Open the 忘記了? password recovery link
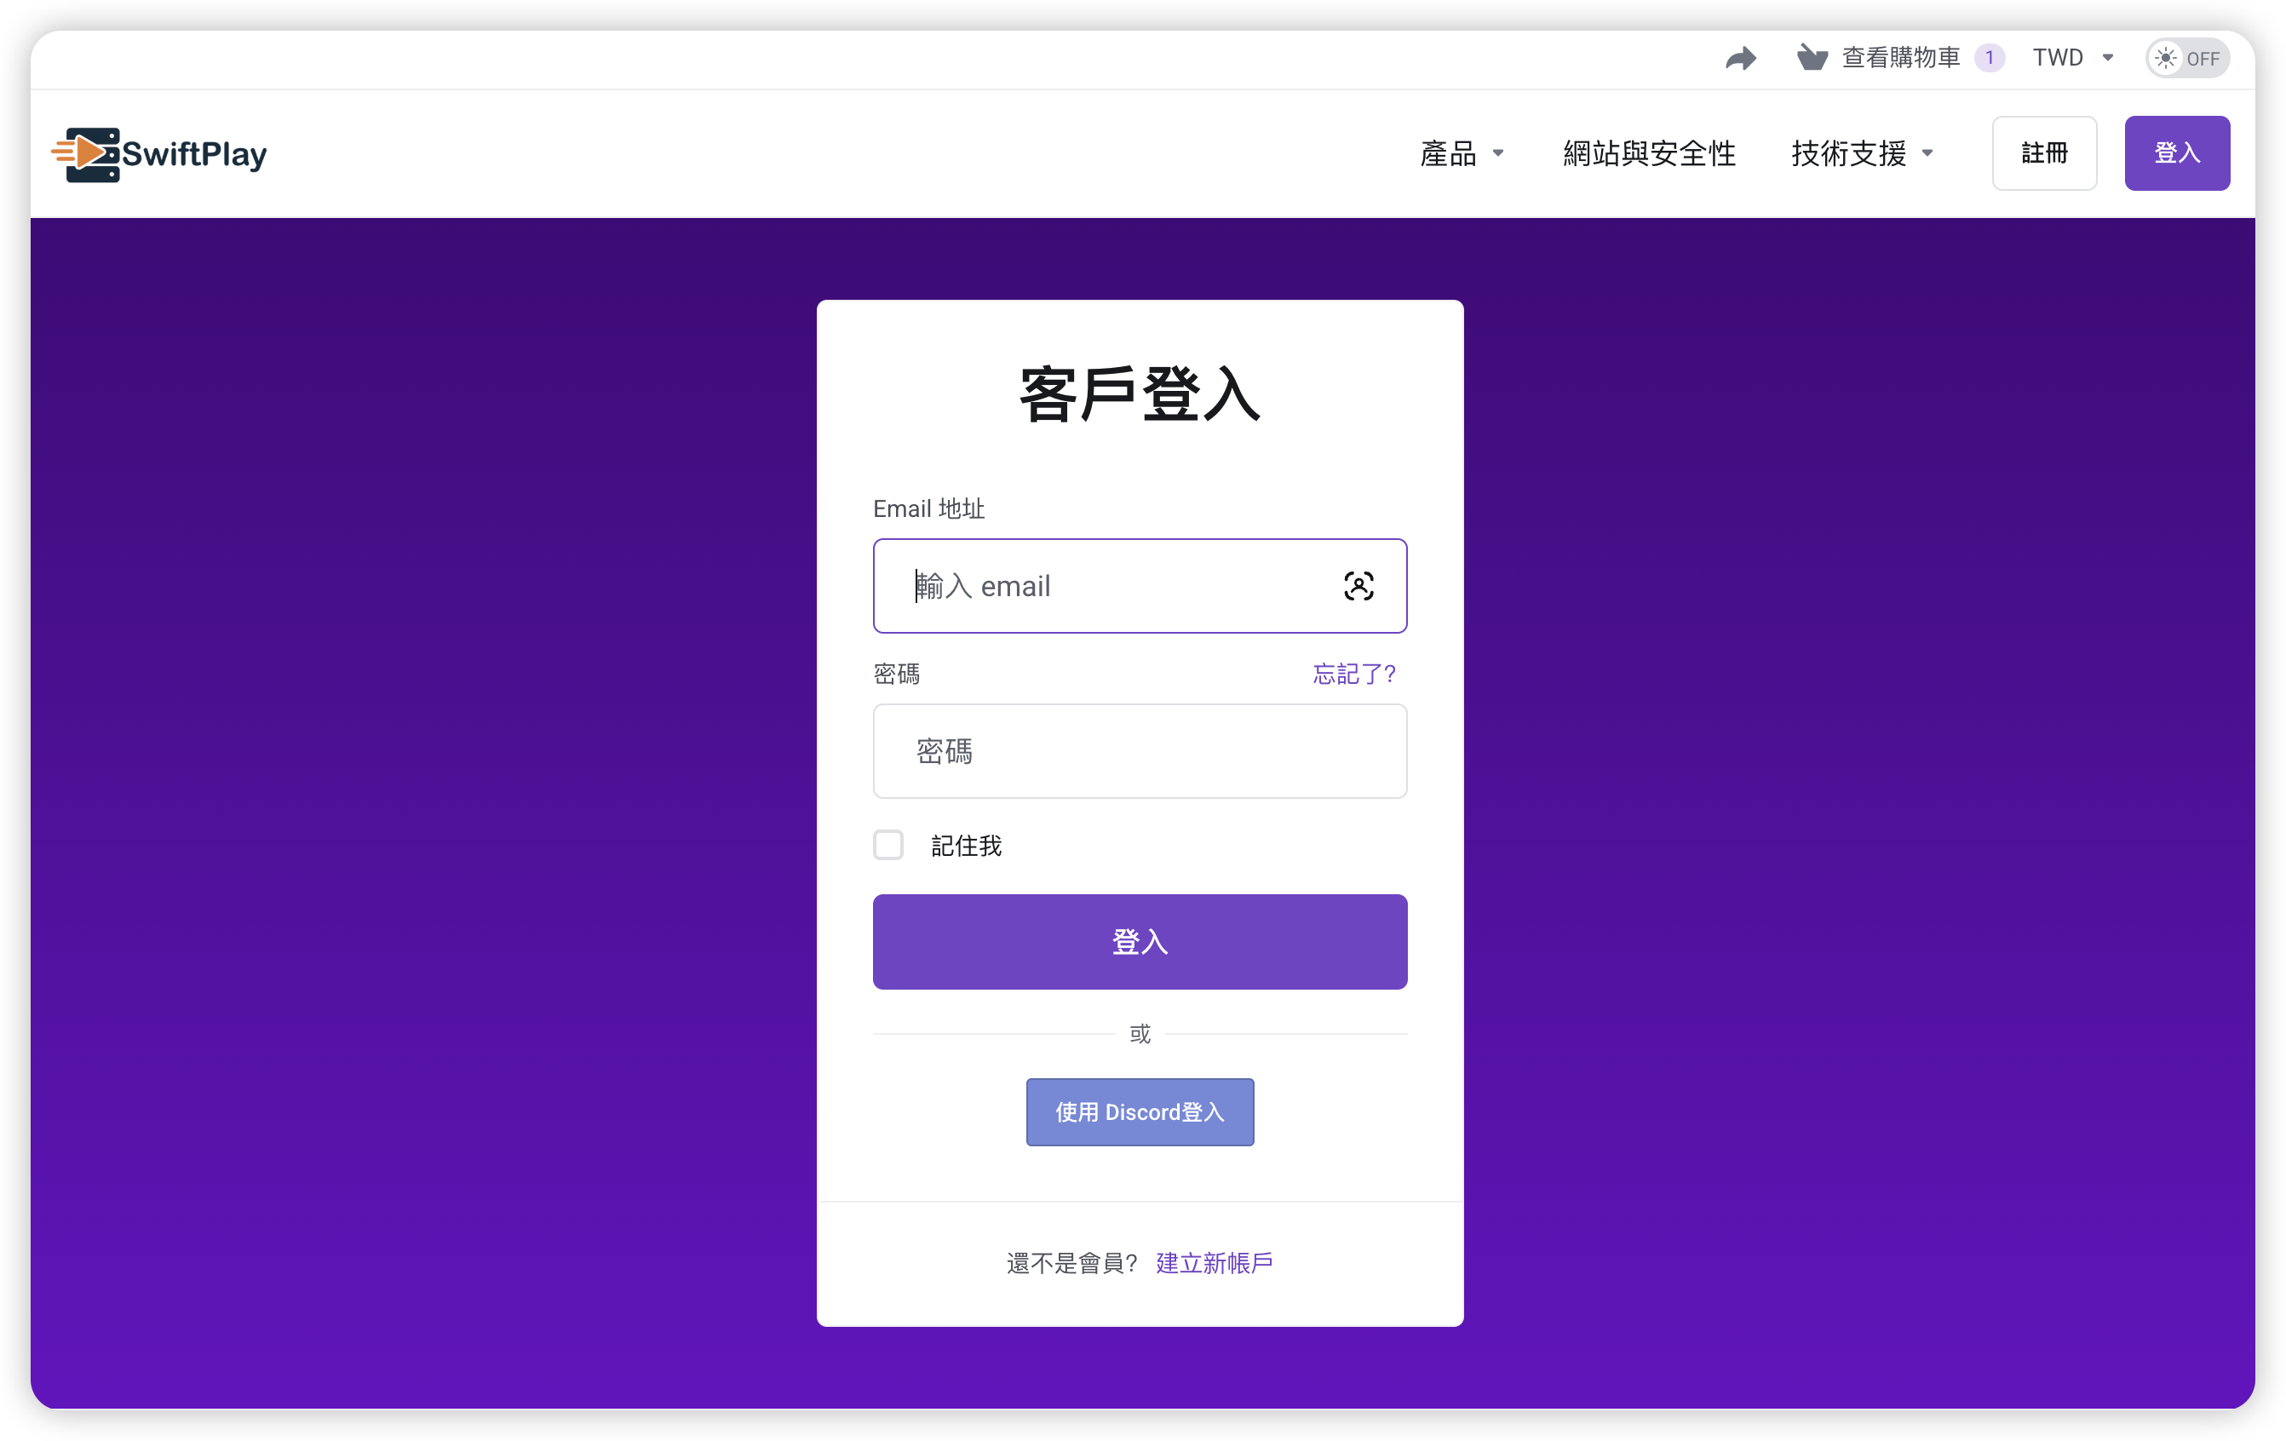This screenshot has width=2286, height=1441. pyautogui.click(x=1353, y=674)
